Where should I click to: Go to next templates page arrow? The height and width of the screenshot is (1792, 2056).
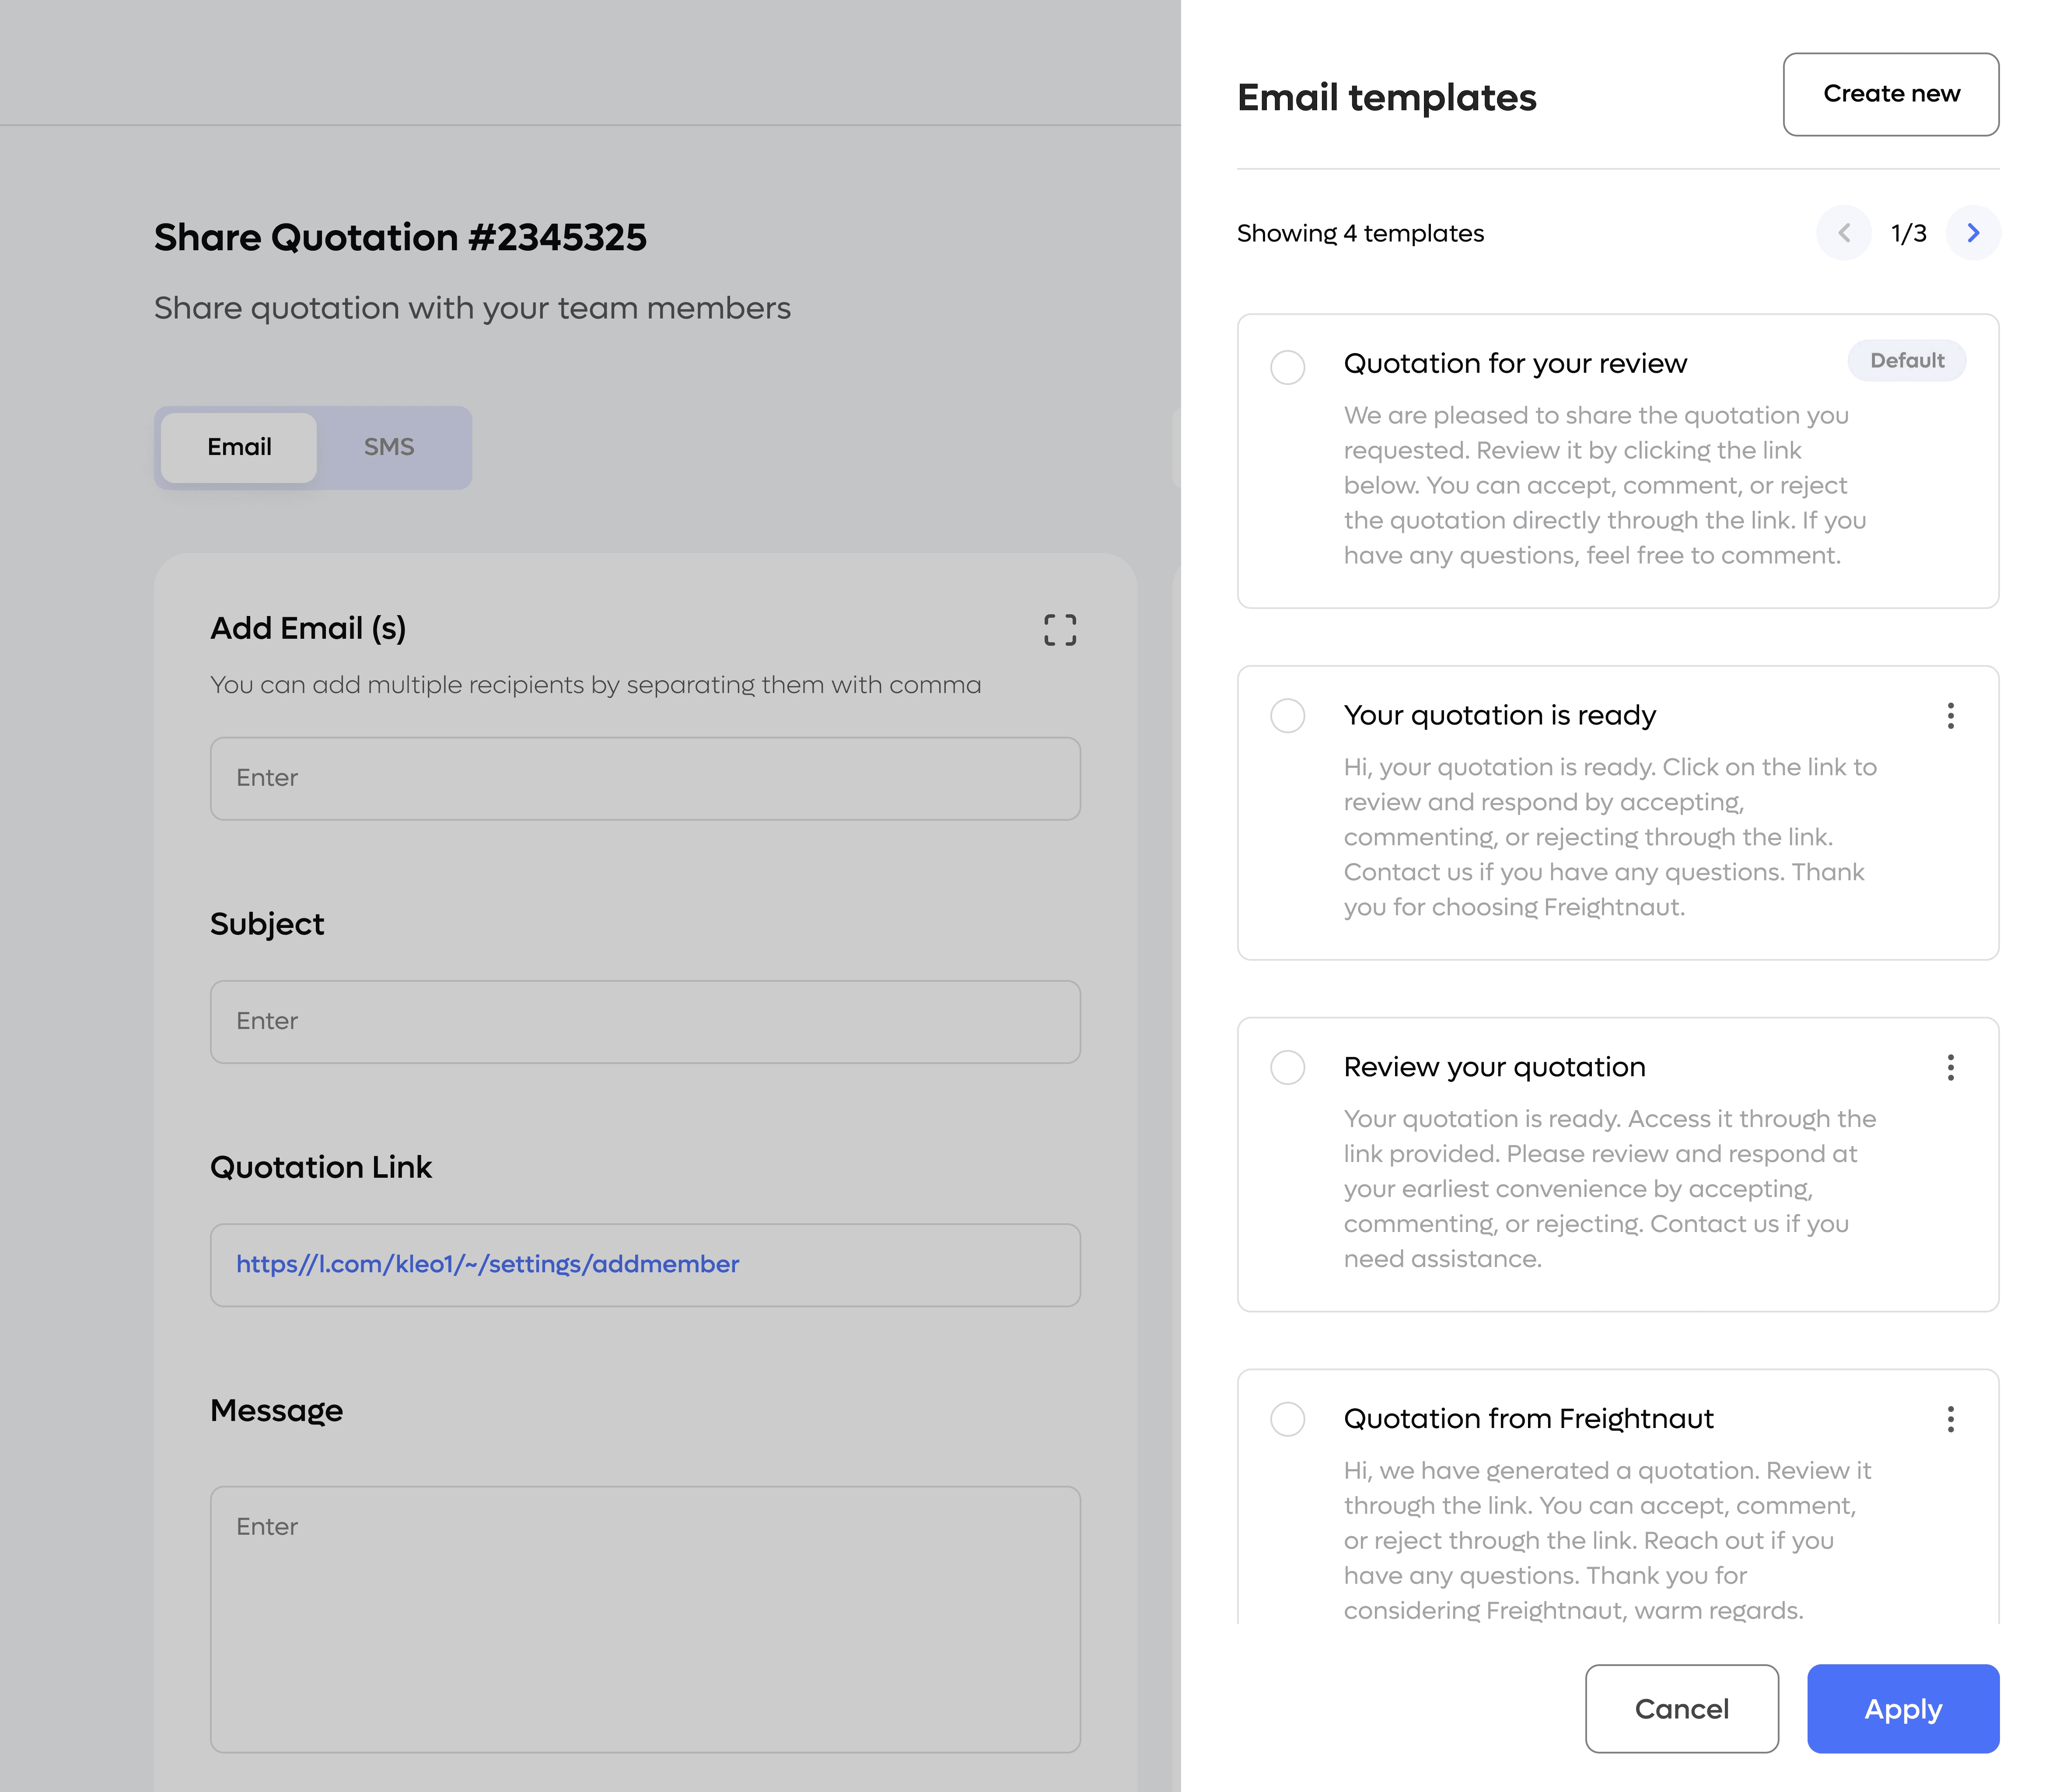[1973, 233]
